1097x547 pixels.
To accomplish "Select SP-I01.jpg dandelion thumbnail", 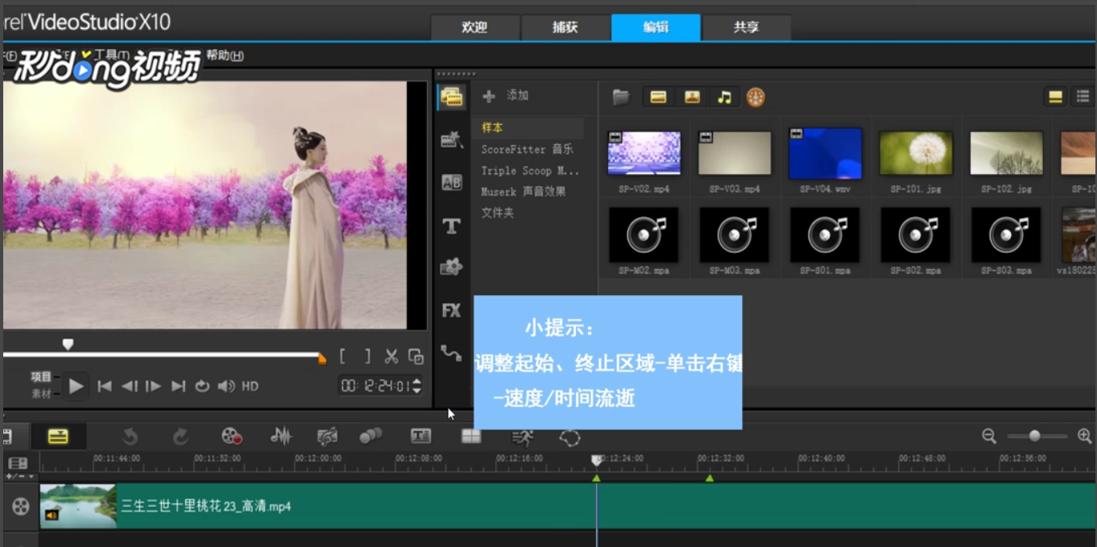I will 917,153.
